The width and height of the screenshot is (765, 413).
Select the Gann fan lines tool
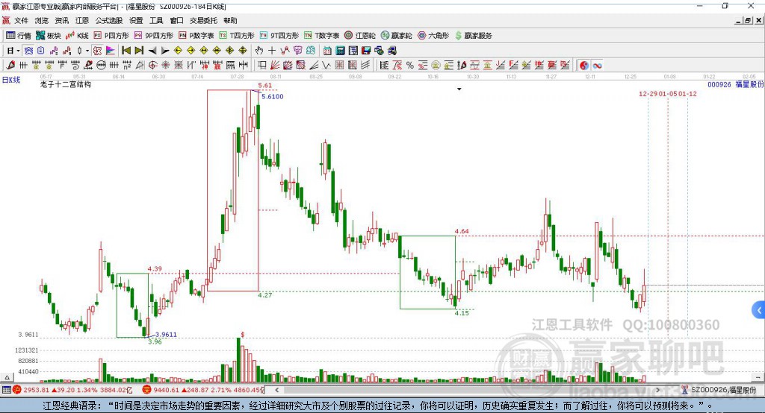[x=275, y=66]
